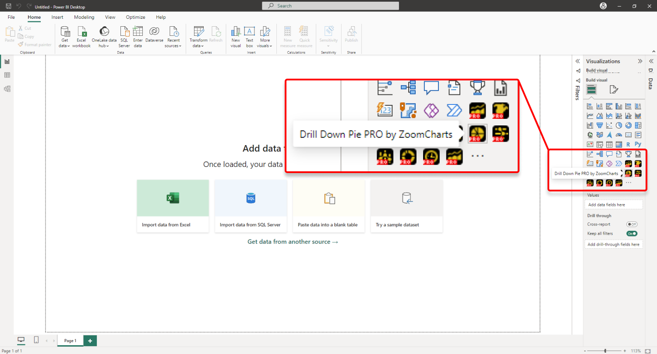The height and width of the screenshot is (354, 657).
Task: Open the Optimize ribbon tab
Action: pos(135,17)
